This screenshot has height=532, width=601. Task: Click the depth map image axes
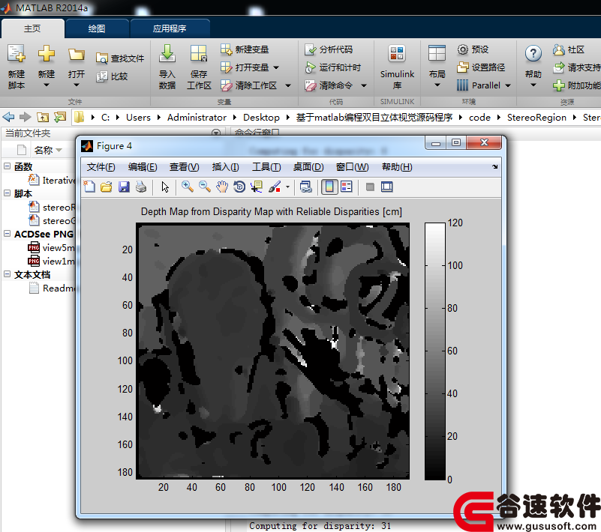click(272, 351)
